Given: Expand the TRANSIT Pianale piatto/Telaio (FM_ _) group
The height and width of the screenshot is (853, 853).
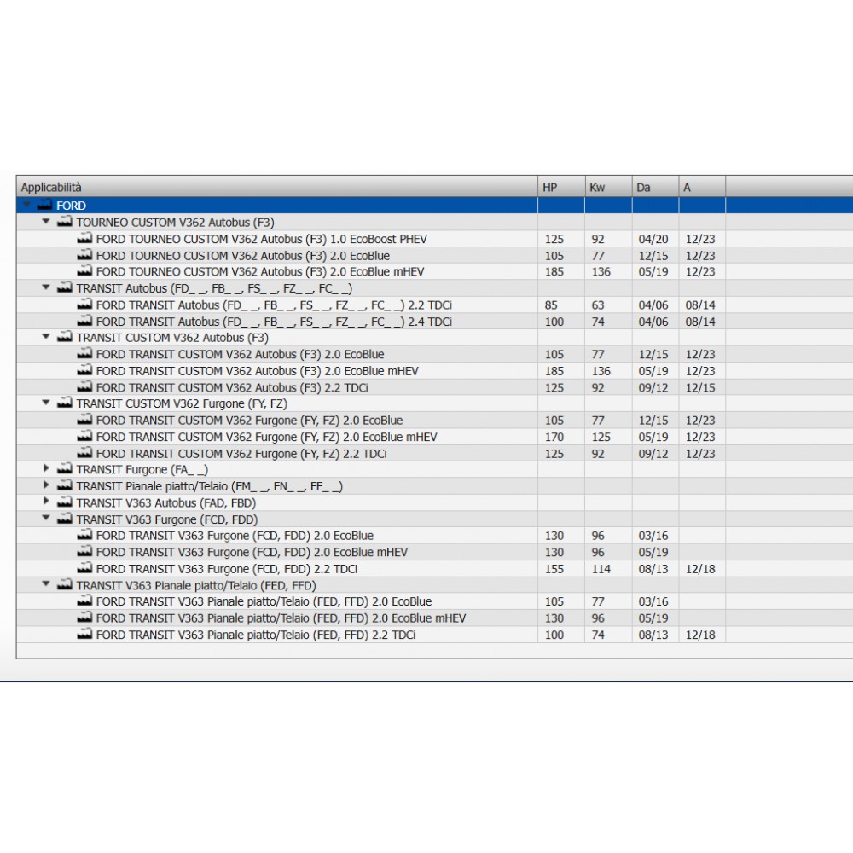Looking at the screenshot, I should (46, 486).
